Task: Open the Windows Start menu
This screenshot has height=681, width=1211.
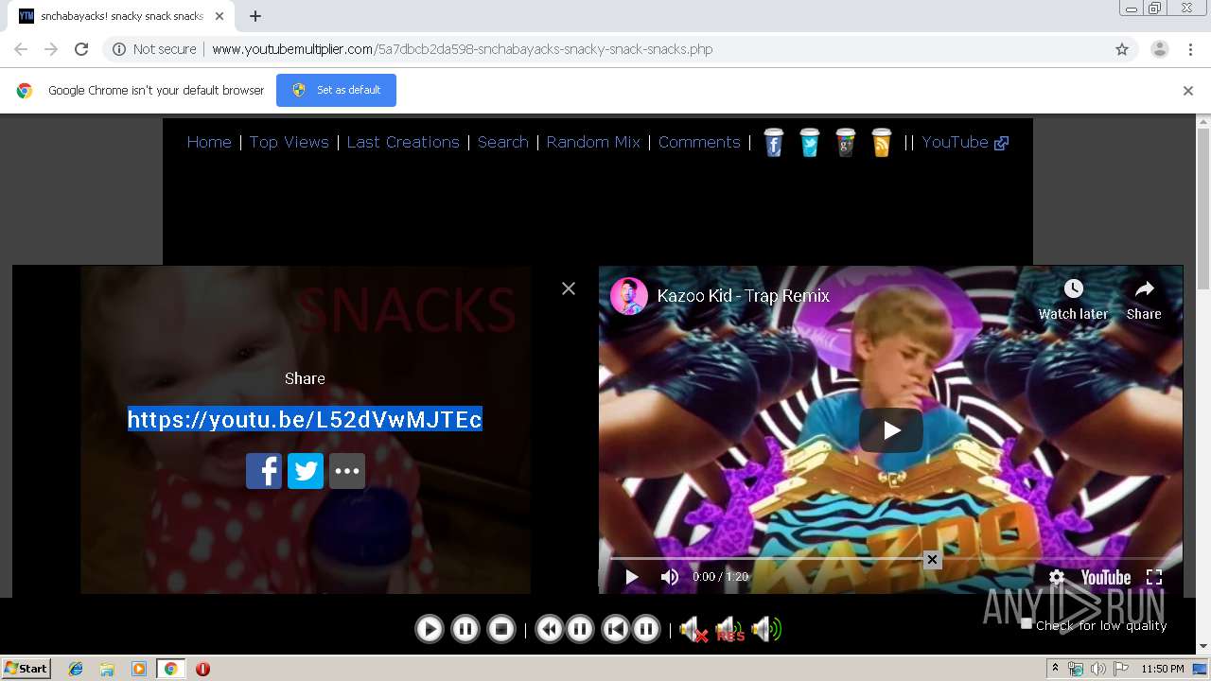Action: click(26, 669)
